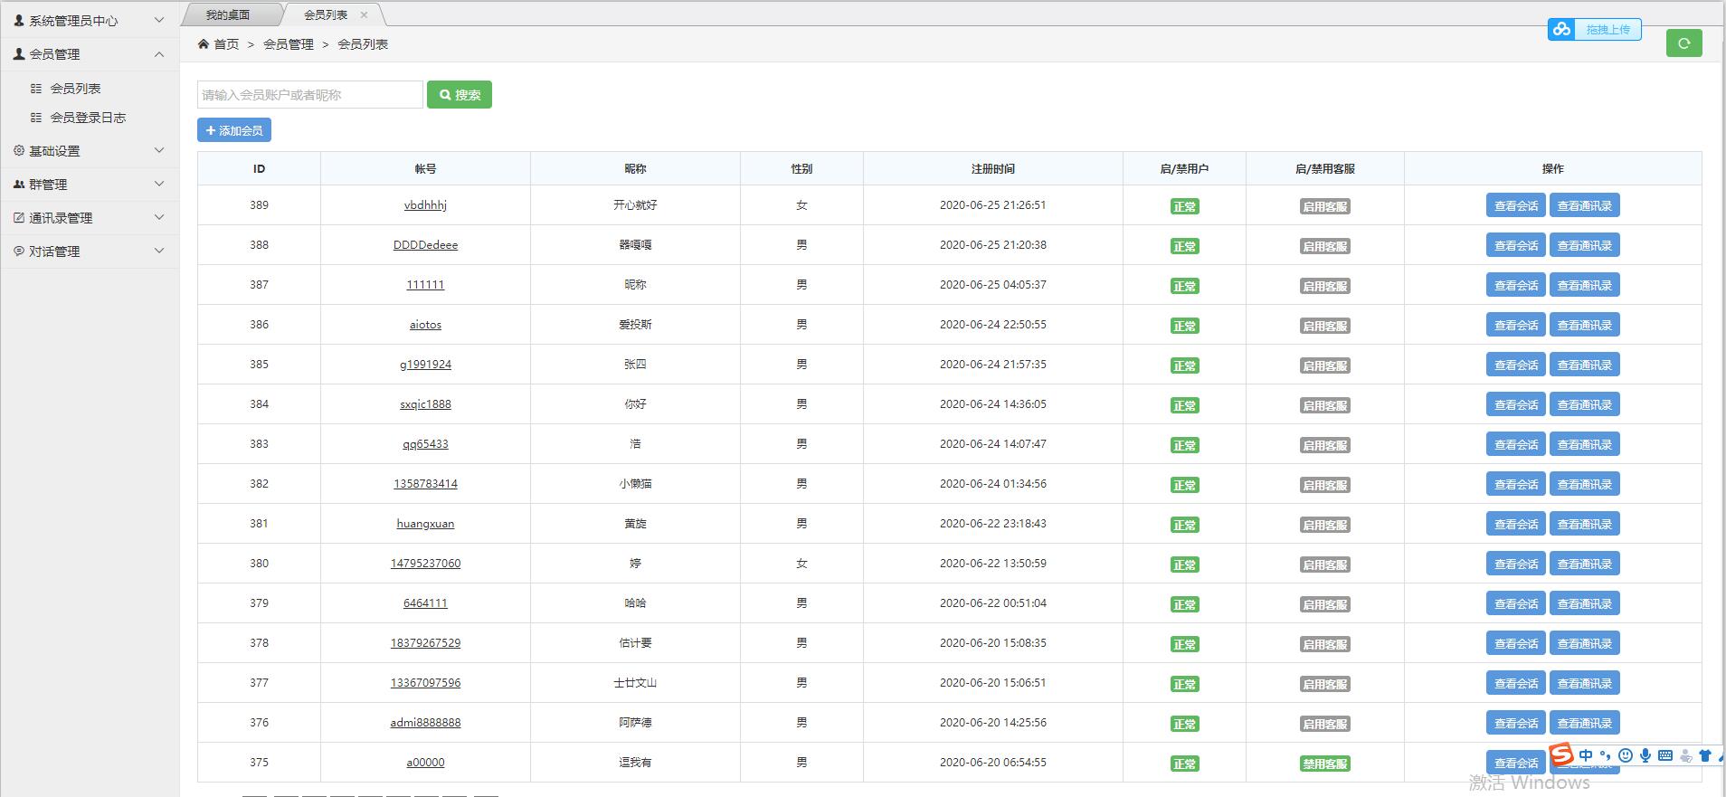Click the Sogou microphone icon
Viewport: 1726px width, 797px height.
(x=1645, y=755)
